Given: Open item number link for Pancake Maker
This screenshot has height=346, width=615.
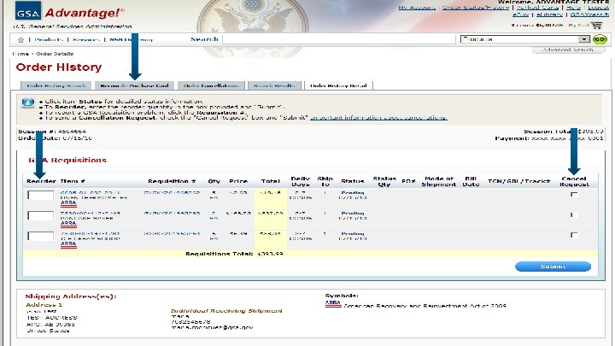Looking at the screenshot, I should point(91,213).
